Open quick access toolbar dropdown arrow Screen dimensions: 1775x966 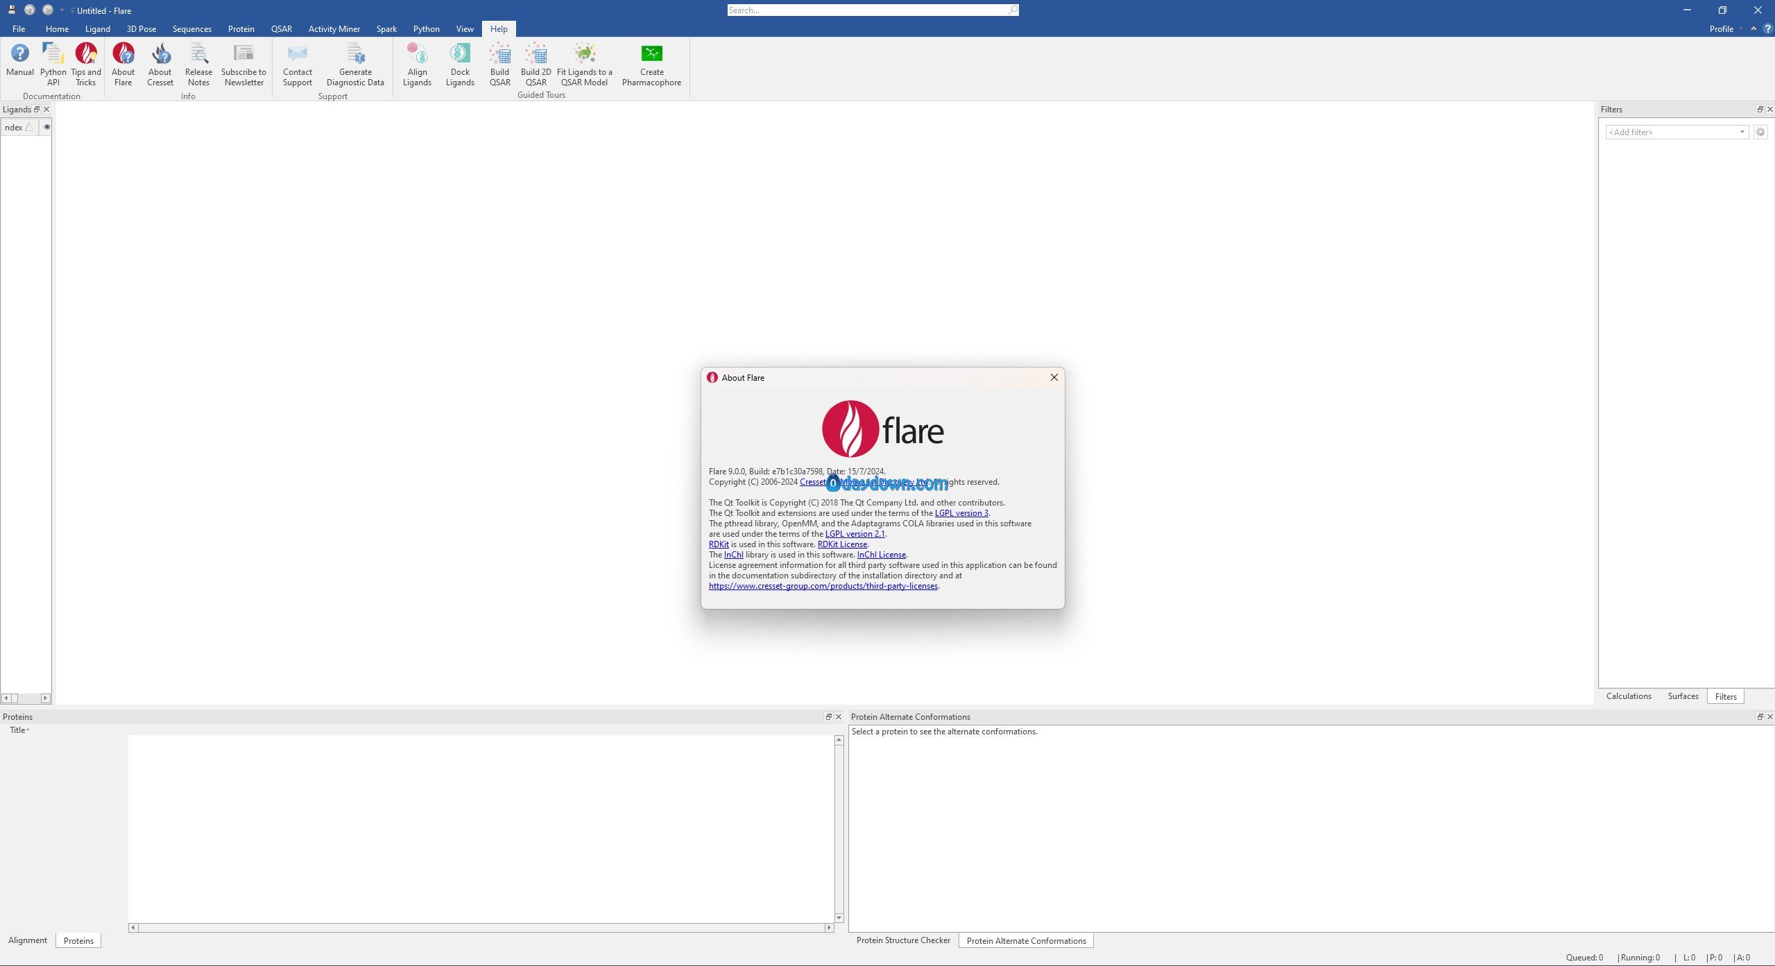click(62, 10)
